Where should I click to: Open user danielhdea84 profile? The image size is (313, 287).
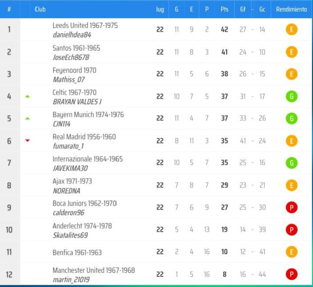click(72, 35)
